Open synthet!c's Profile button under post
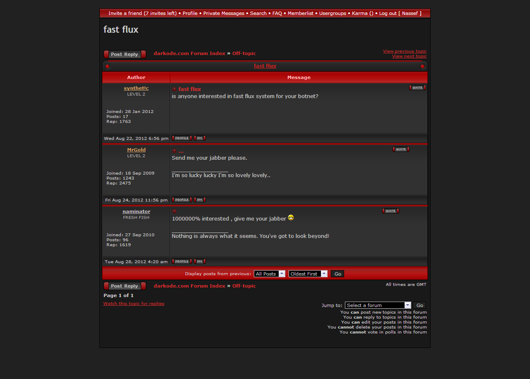This screenshot has height=379, width=530. tap(182, 138)
